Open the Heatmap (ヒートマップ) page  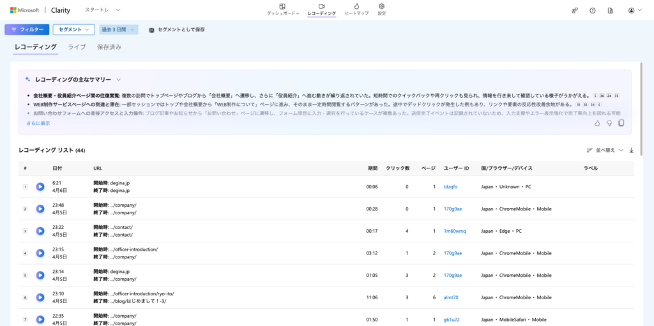pyautogui.click(x=356, y=9)
